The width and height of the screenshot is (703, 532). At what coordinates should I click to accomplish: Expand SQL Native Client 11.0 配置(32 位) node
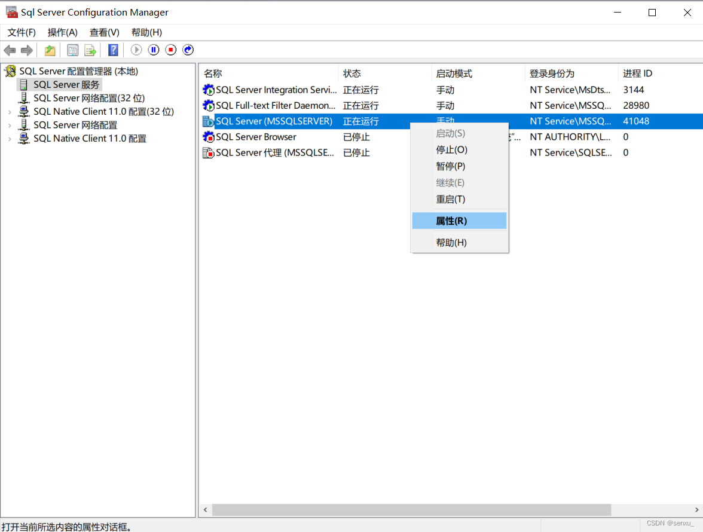click(10, 112)
